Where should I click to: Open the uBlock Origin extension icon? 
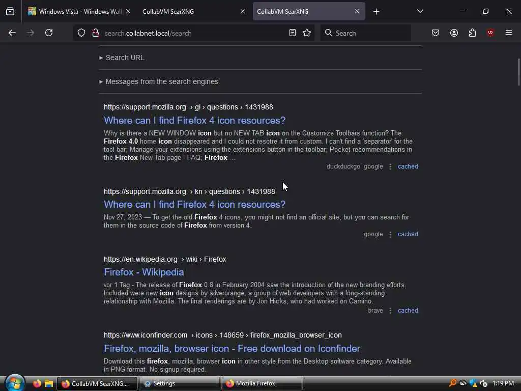pos(490,33)
